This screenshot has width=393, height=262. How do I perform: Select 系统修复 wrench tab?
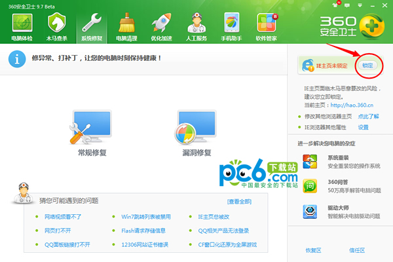click(x=92, y=27)
